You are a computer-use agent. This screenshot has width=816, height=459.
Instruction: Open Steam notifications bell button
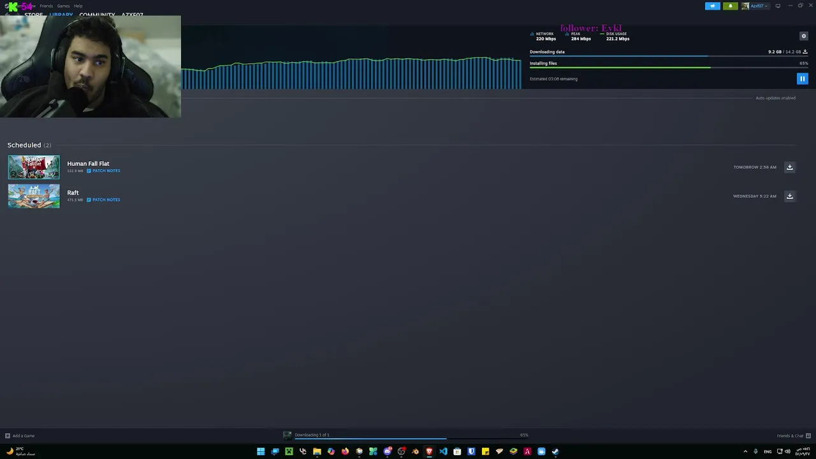point(731,6)
